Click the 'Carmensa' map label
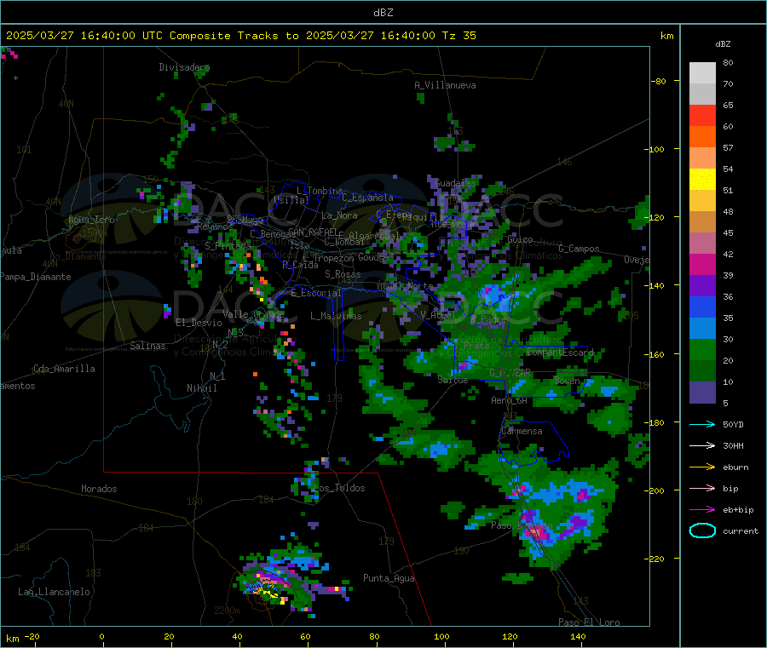The image size is (767, 648). click(522, 431)
